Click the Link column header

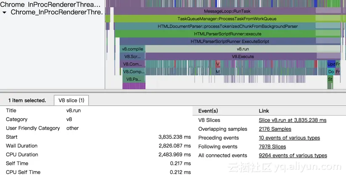click(264, 111)
